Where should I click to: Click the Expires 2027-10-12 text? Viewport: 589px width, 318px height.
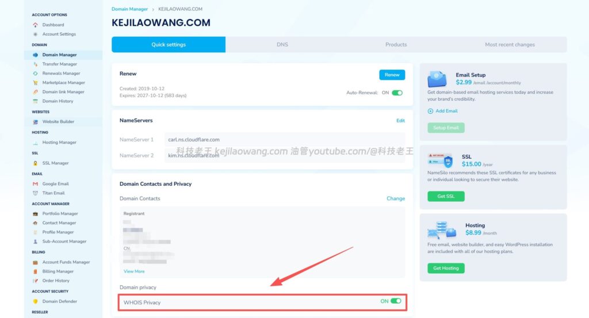[153, 95]
